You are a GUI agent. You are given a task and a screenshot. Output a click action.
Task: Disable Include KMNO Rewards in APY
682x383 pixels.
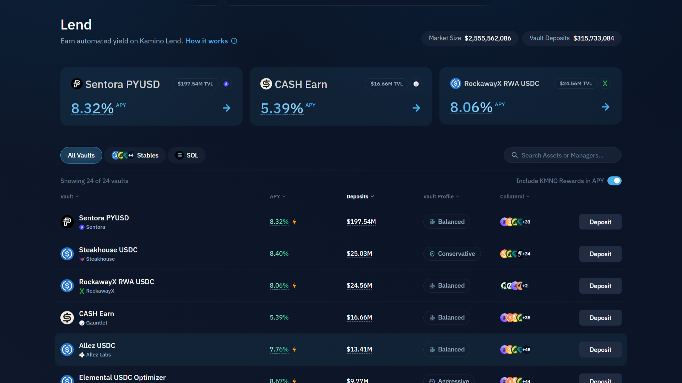[x=615, y=181]
